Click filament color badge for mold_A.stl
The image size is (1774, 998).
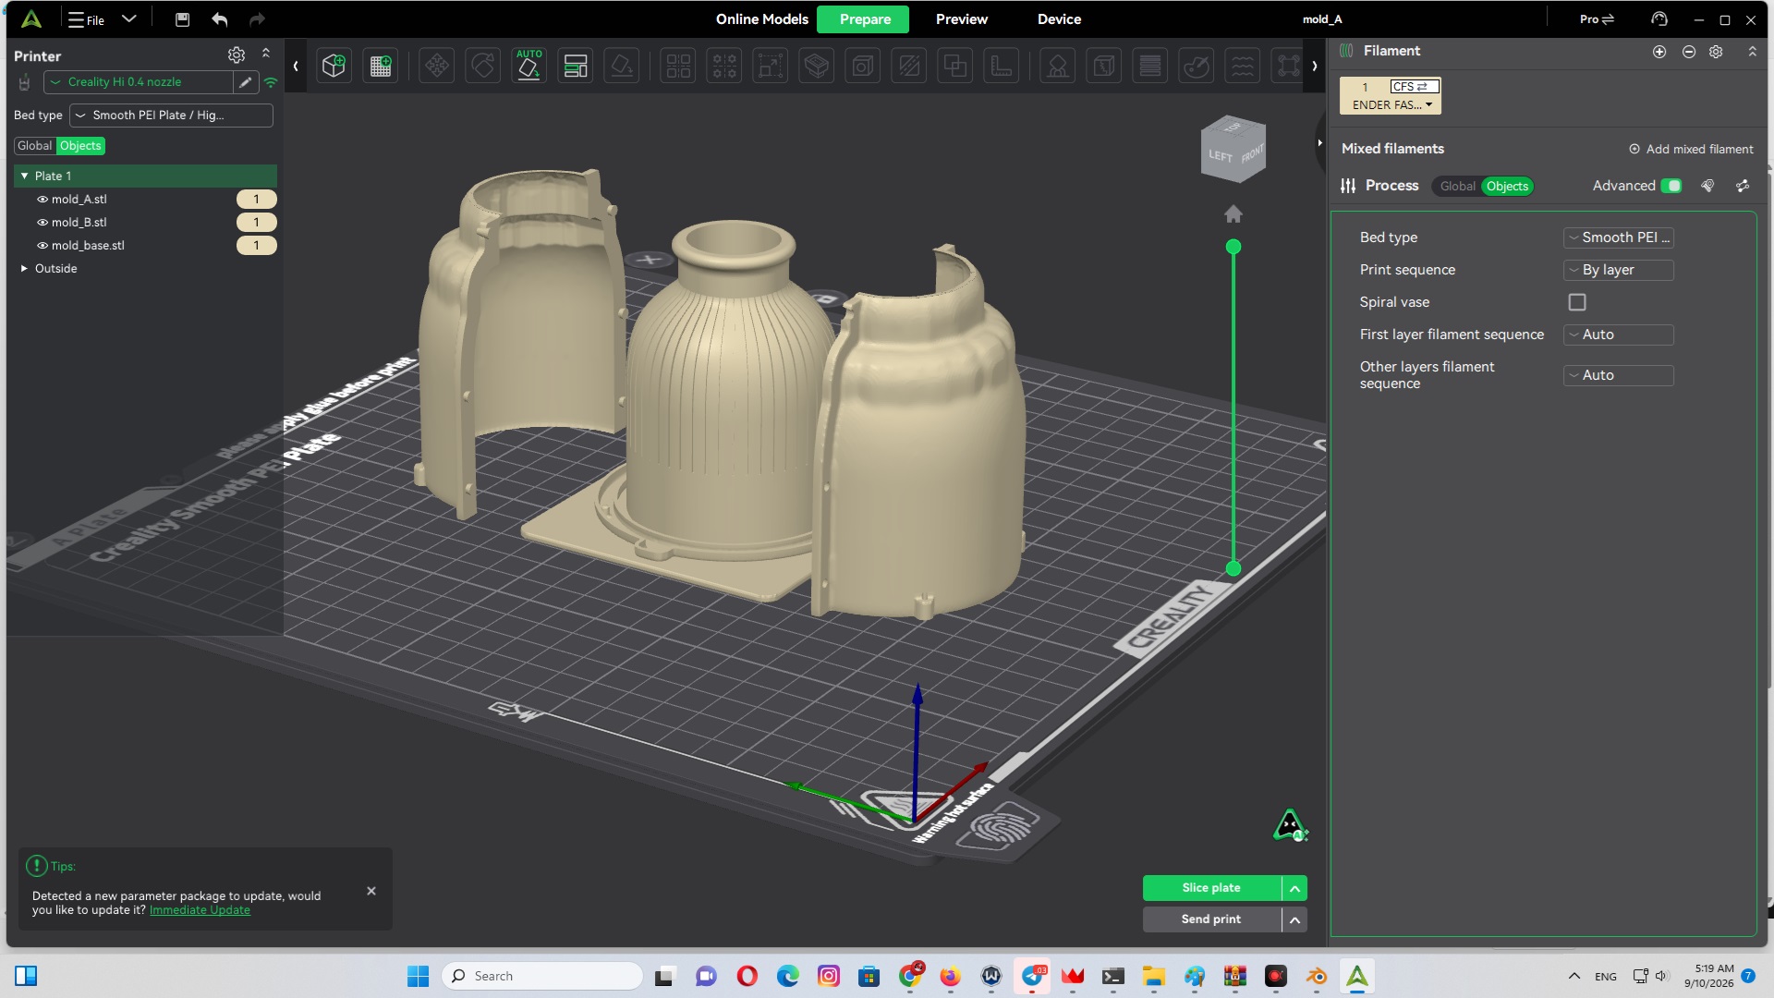click(256, 200)
